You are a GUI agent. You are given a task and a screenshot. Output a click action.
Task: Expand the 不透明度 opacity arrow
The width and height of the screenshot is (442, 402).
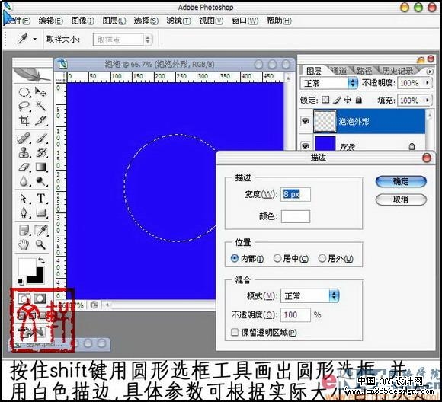coord(428,83)
